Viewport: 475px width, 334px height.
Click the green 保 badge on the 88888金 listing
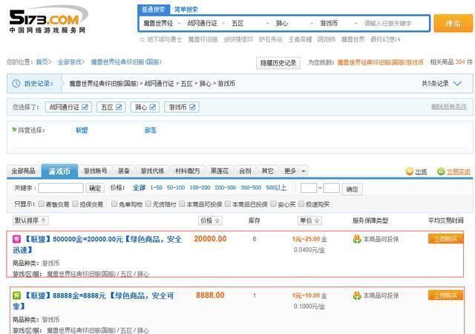[x=16, y=295]
